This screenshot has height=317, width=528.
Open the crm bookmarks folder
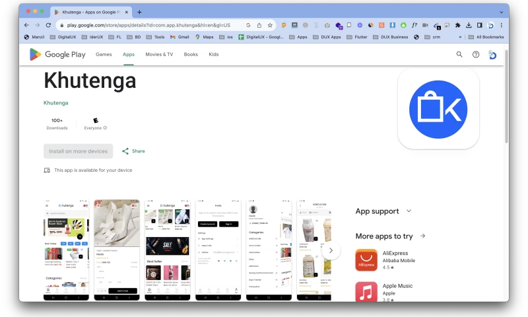tap(432, 37)
